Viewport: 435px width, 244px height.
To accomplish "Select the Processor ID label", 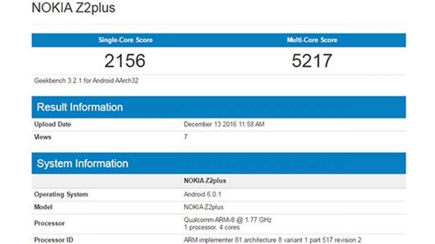I will coord(54,240).
